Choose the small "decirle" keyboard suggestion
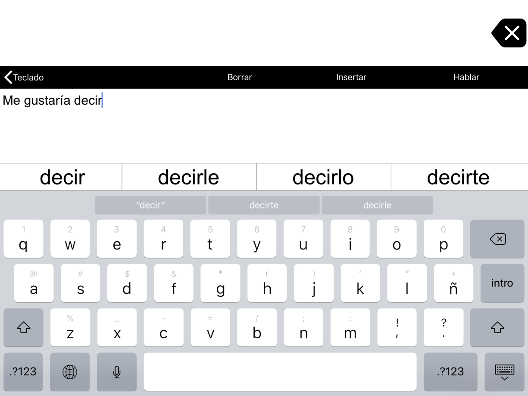The width and height of the screenshot is (528, 396). pos(377,205)
